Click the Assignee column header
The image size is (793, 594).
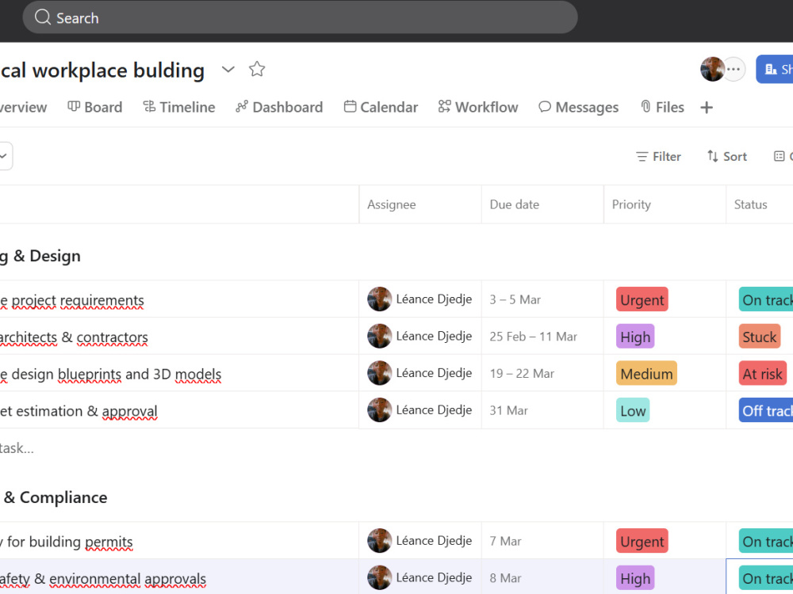click(419, 204)
